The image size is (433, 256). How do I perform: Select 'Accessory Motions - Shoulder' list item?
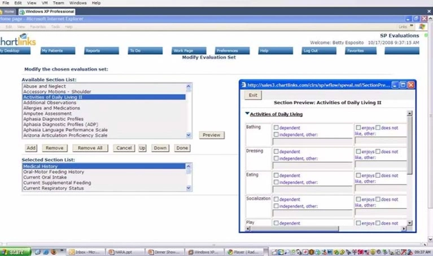[104, 91]
